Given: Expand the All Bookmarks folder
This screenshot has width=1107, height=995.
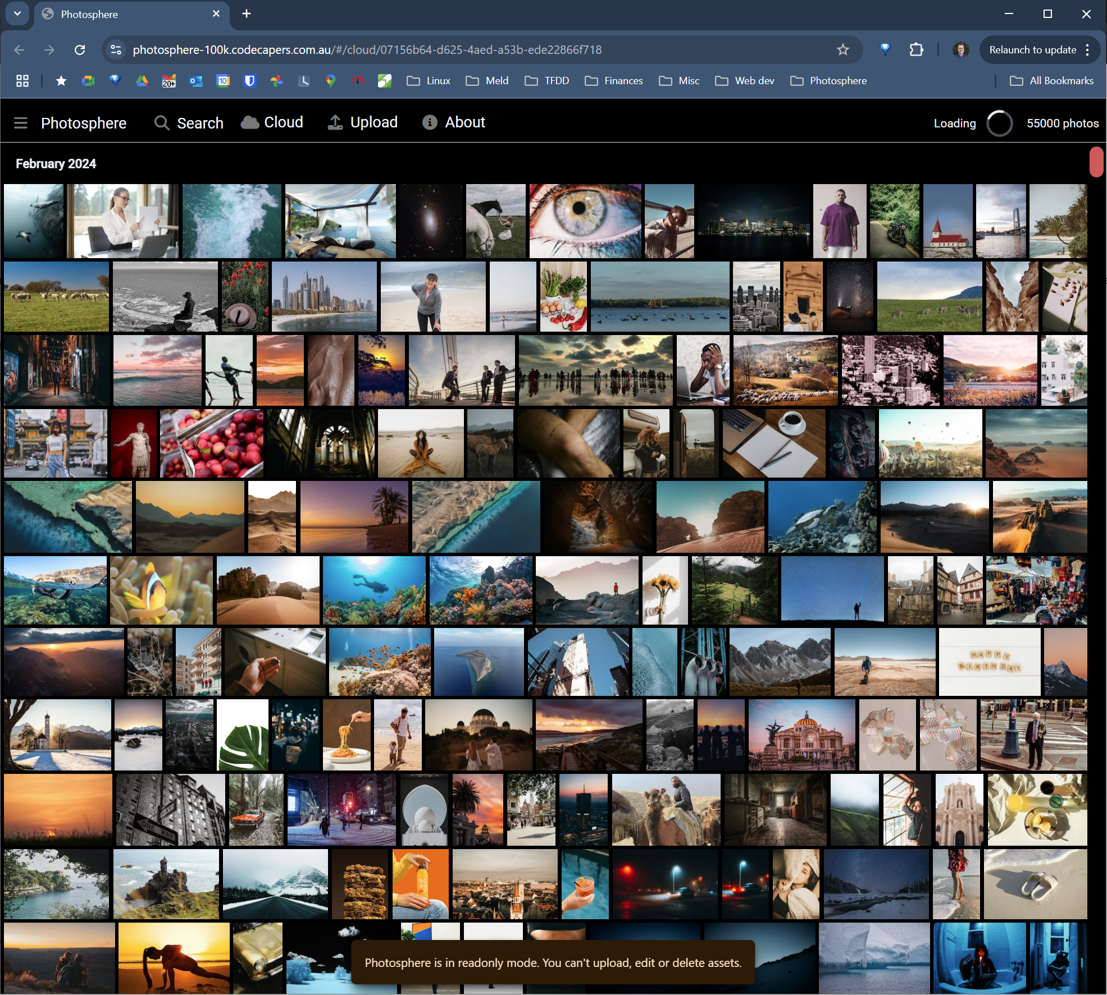Looking at the screenshot, I should tap(1051, 81).
